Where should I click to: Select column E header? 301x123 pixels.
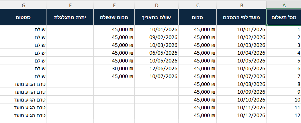(x=114, y=6)
